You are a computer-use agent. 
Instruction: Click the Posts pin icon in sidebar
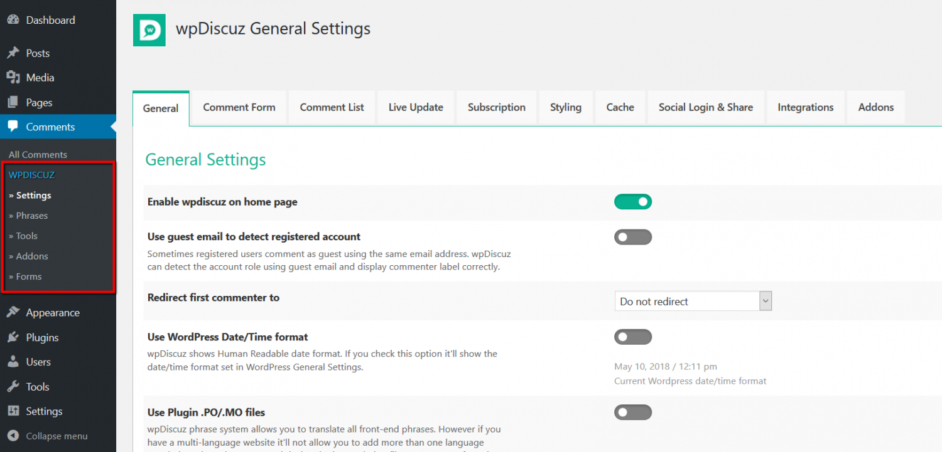(x=14, y=53)
